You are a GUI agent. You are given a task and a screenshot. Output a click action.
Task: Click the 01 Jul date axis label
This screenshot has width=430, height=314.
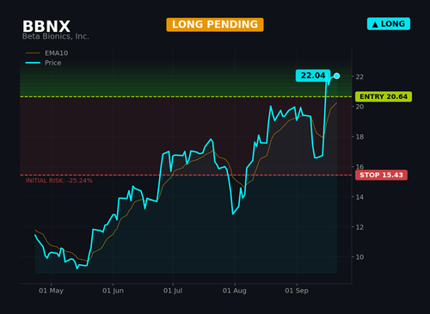(x=173, y=291)
